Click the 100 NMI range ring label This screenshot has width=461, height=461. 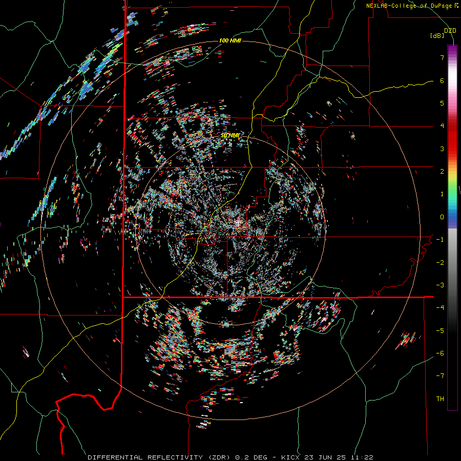[230, 40]
